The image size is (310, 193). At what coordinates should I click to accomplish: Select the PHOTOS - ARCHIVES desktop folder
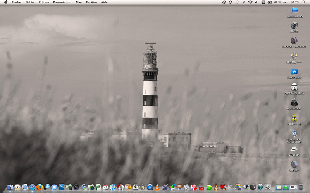click(x=294, y=42)
